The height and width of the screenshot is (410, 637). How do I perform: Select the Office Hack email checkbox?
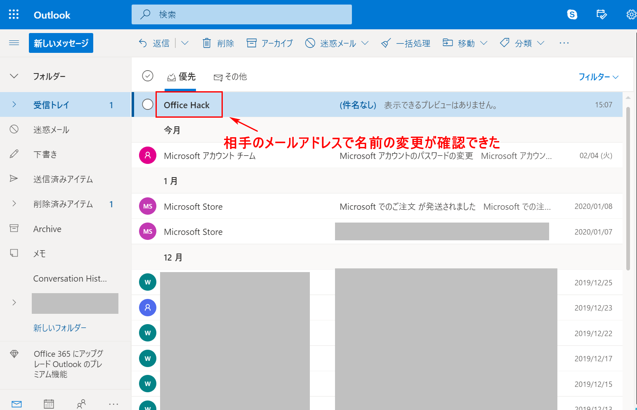click(148, 104)
